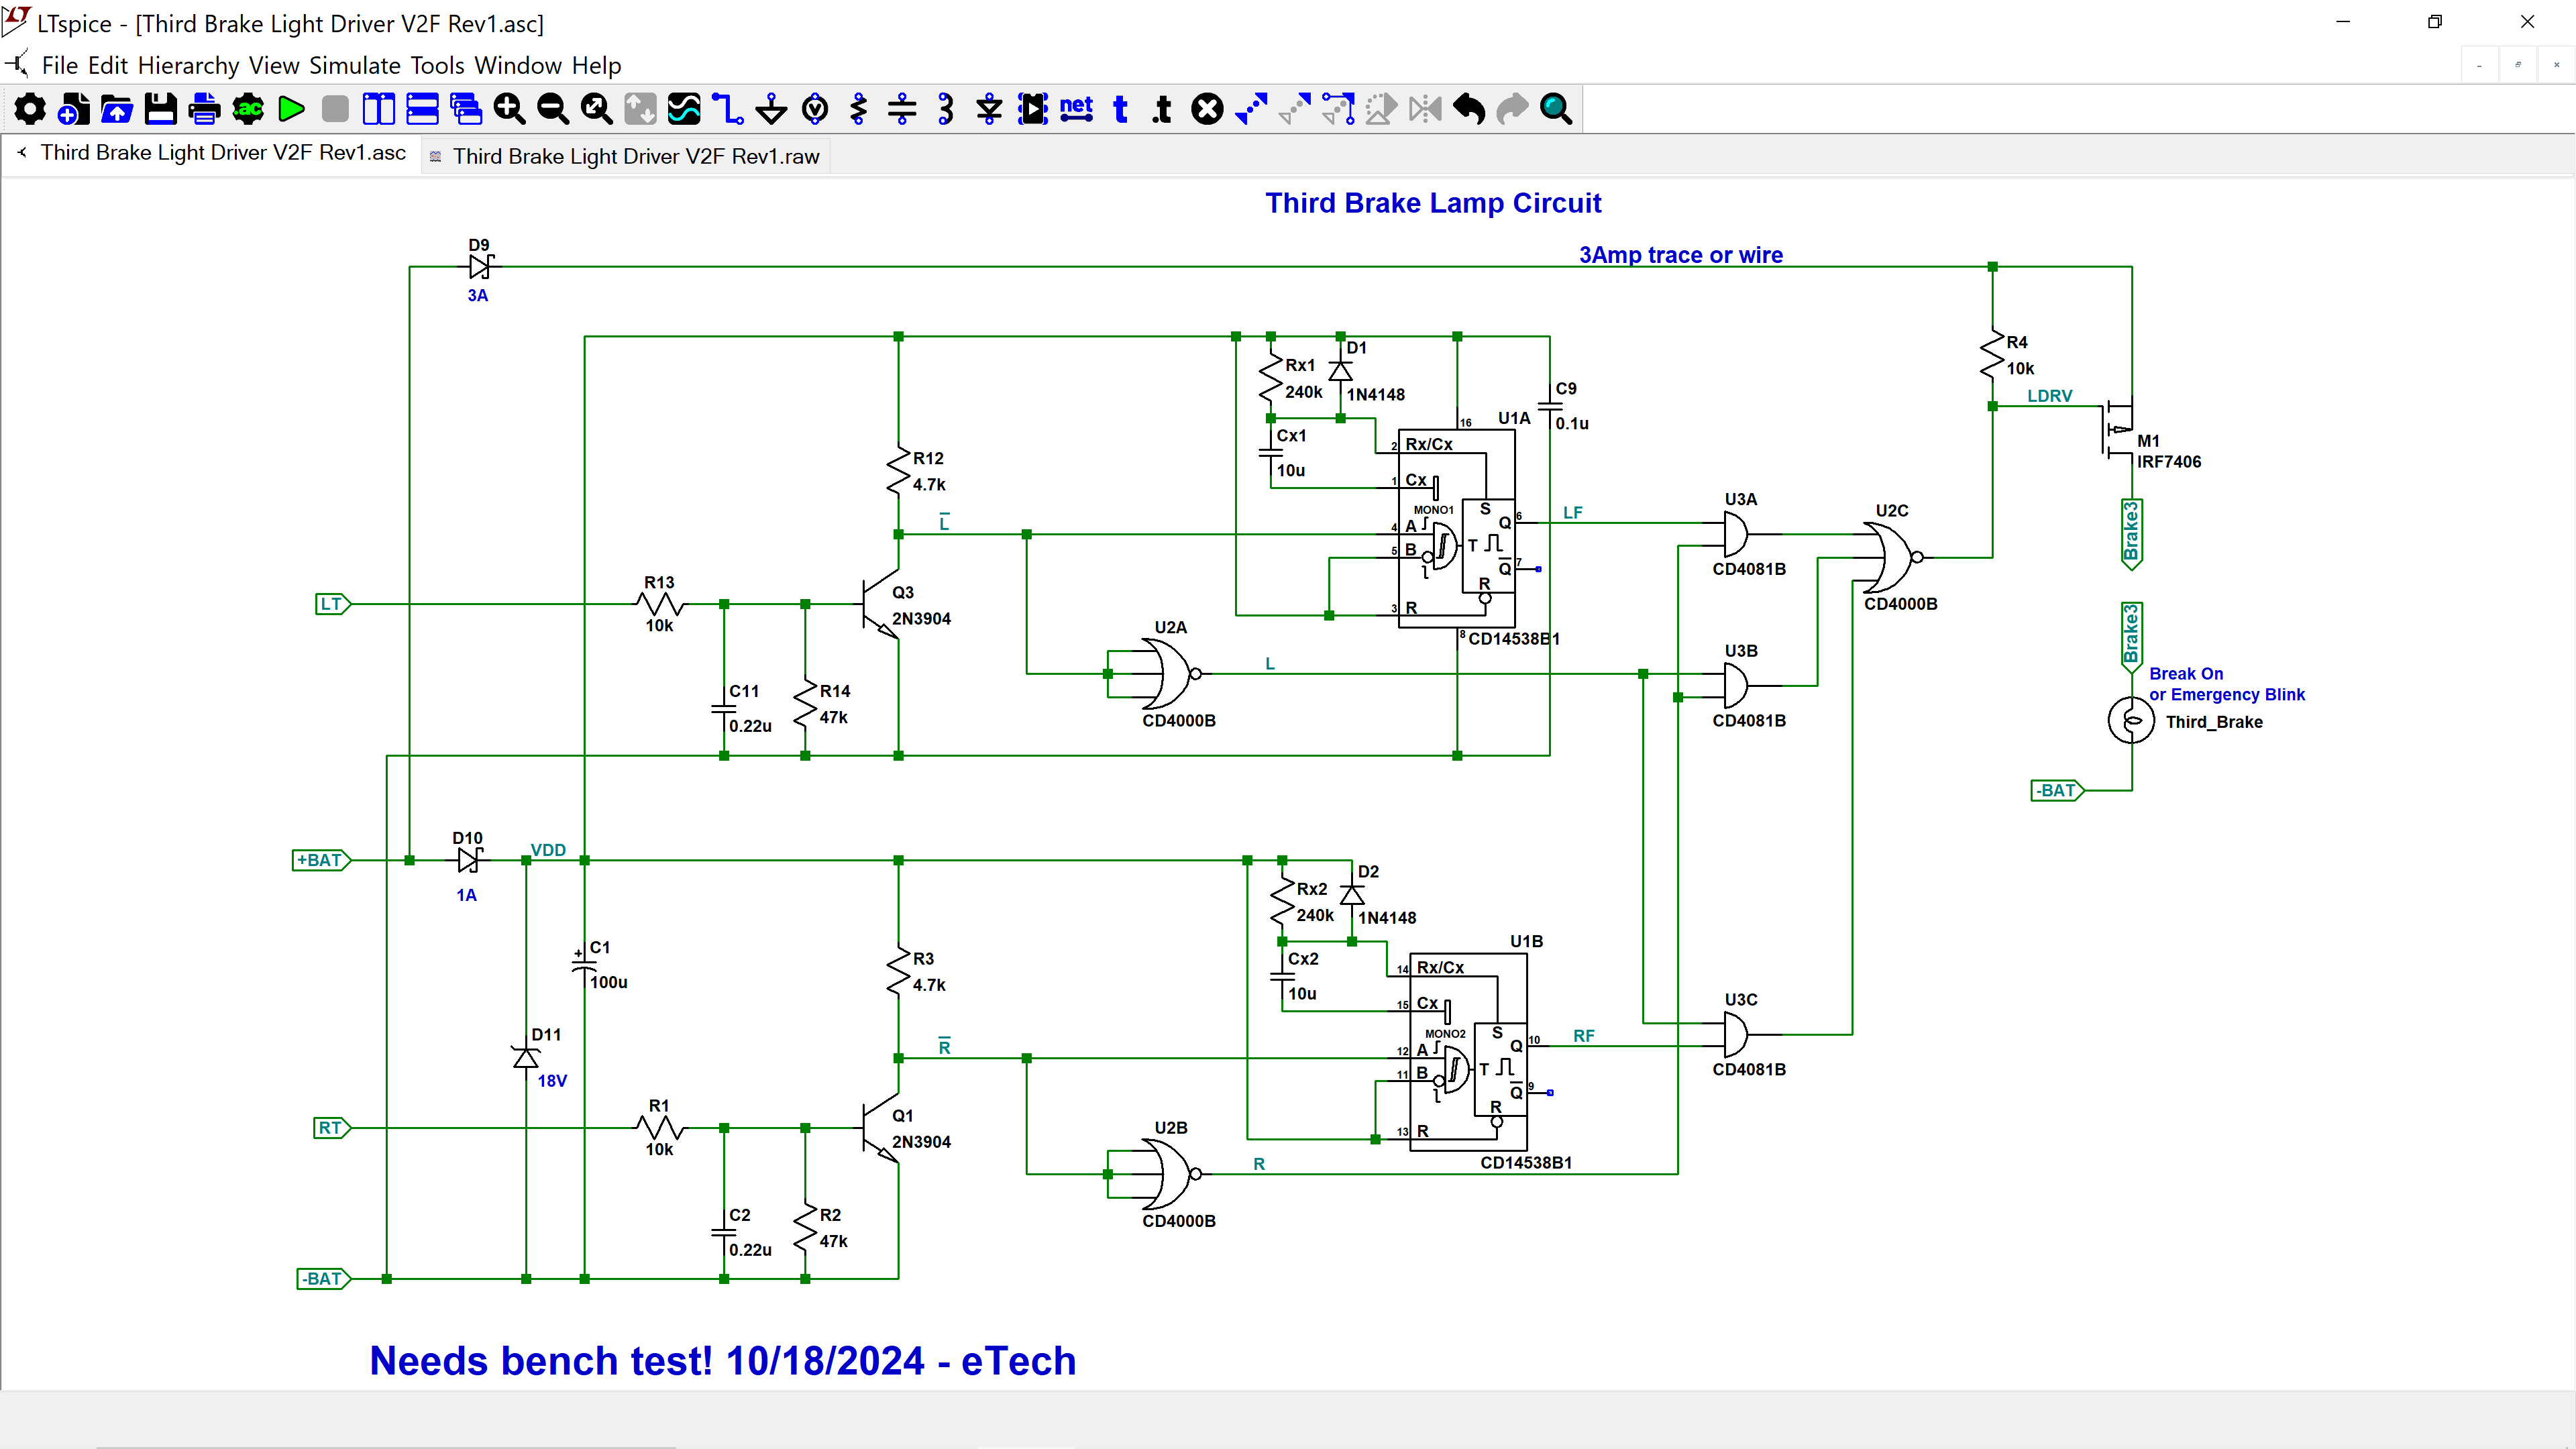Screen dimensions: 2576x1449
Task: Tile windows vertically
Action: (378, 109)
